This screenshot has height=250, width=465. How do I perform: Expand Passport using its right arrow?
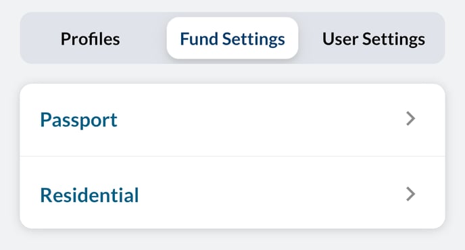click(x=410, y=119)
